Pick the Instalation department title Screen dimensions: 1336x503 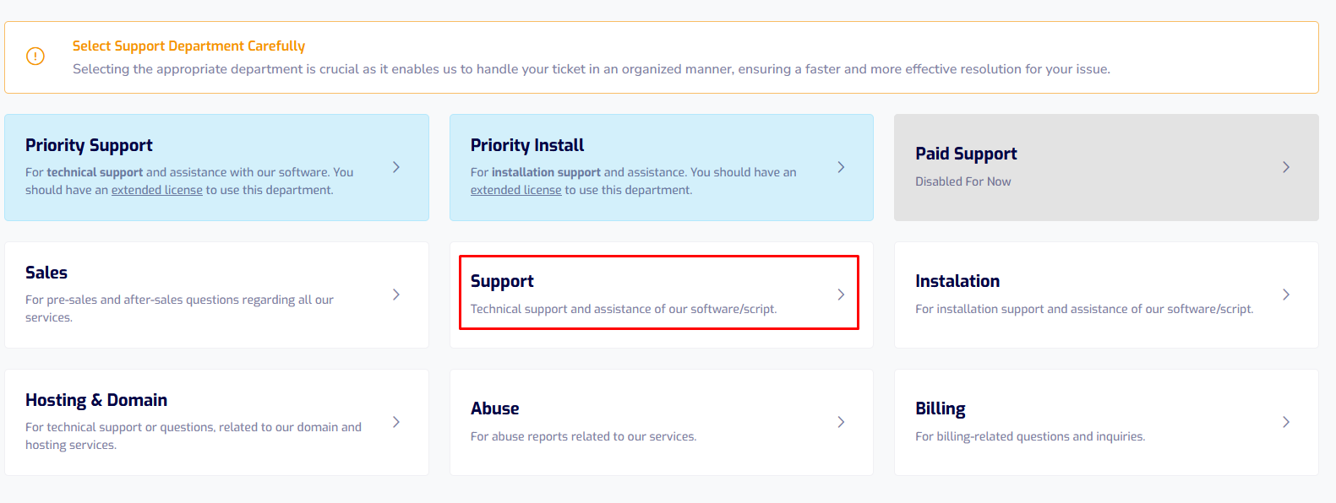click(957, 281)
